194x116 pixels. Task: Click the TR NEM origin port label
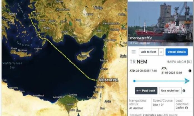click(x=138, y=62)
